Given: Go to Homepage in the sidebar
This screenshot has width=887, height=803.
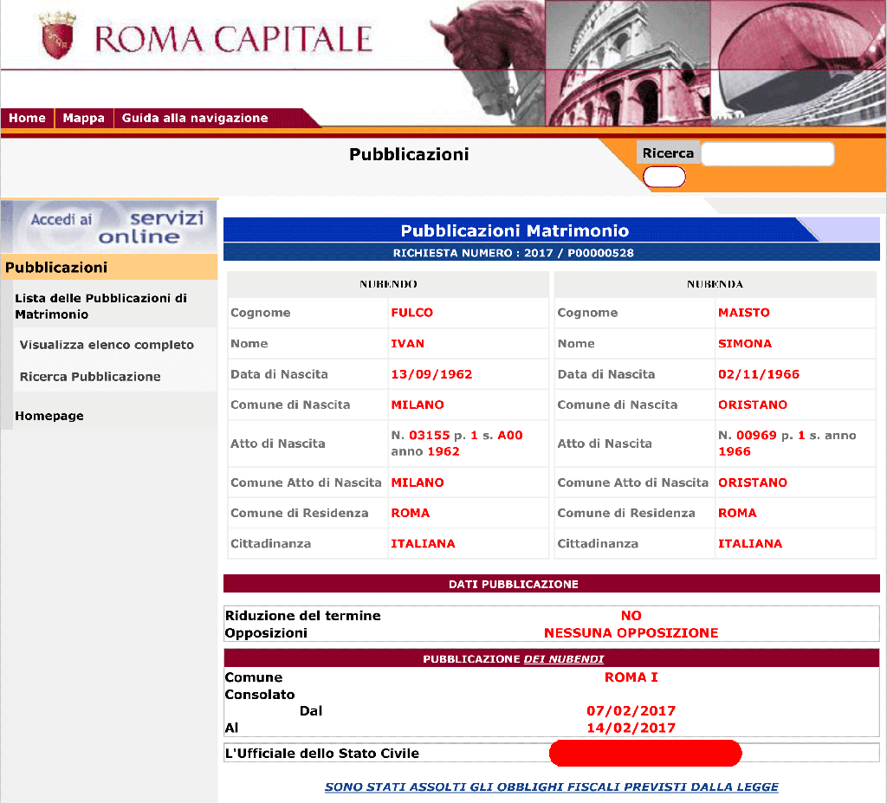Looking at the screenshot, I should click(x=49, y=416).
